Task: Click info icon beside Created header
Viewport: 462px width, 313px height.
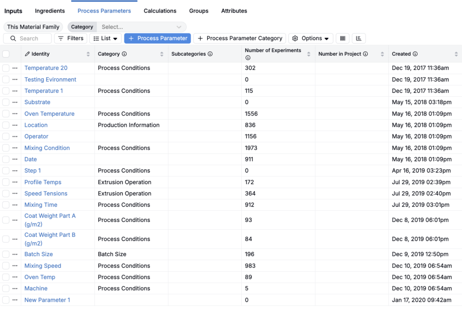Action: coord(415,54)
